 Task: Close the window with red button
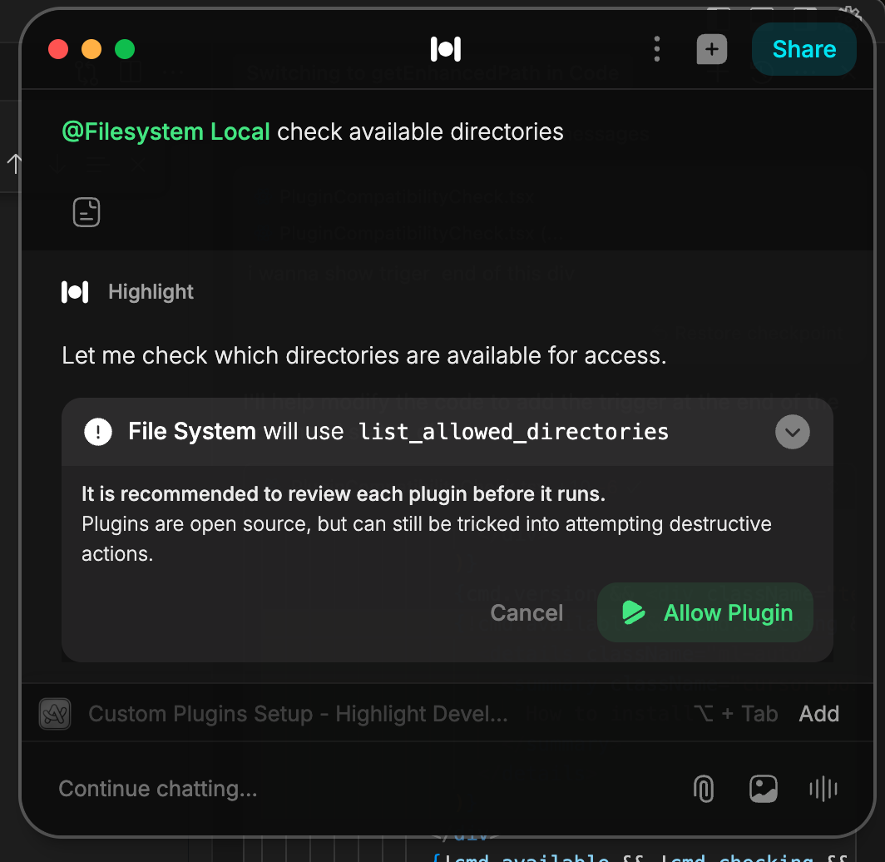tap(58, 49)
